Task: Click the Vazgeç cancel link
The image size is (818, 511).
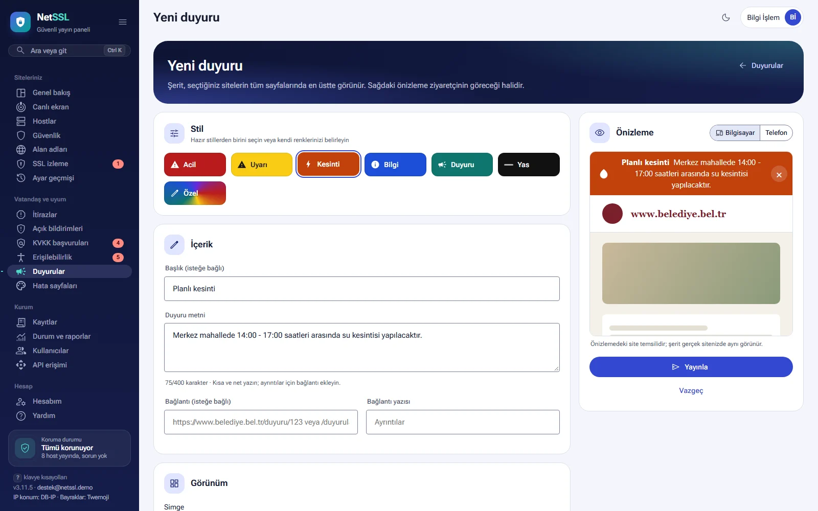Action: 691,390
